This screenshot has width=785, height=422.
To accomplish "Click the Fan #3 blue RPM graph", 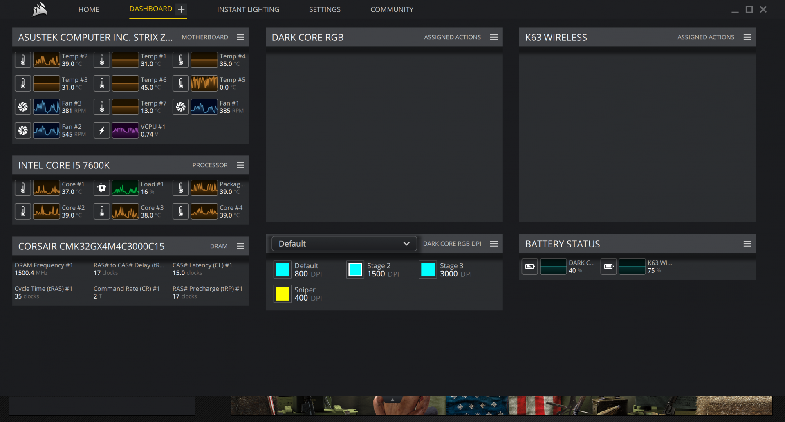I will tap(46, 107).
